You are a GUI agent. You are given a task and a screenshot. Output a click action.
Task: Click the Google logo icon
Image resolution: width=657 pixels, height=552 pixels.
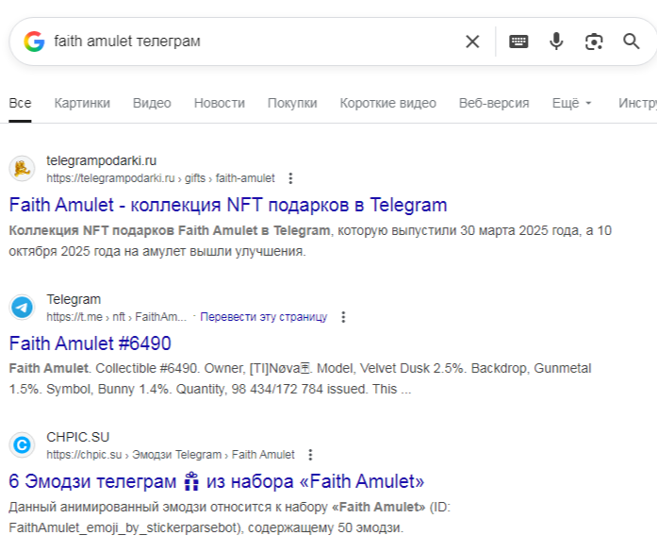click(34, 42)
